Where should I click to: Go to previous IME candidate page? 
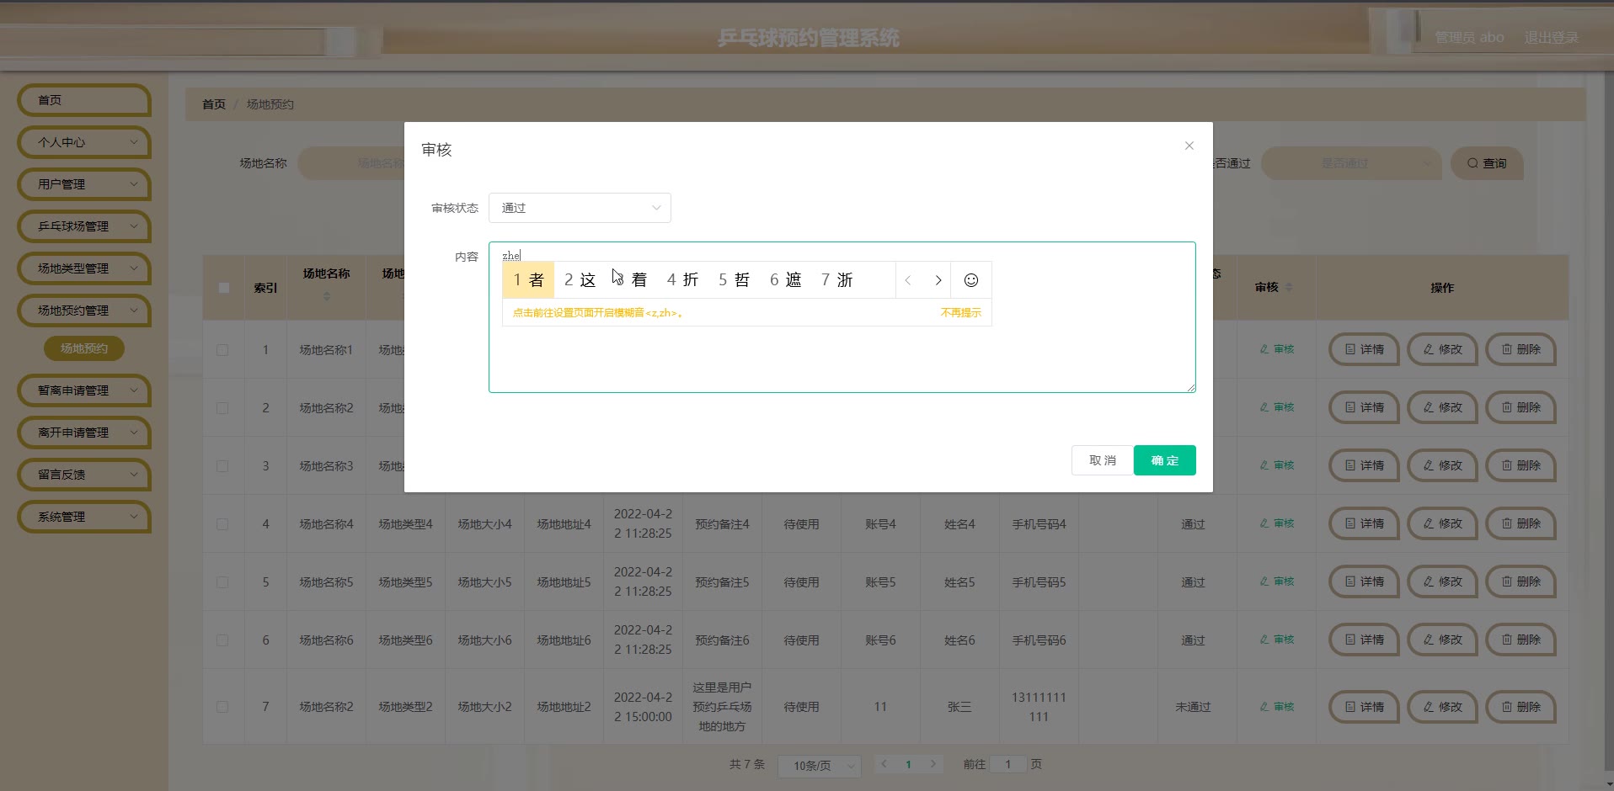[908, 280]
